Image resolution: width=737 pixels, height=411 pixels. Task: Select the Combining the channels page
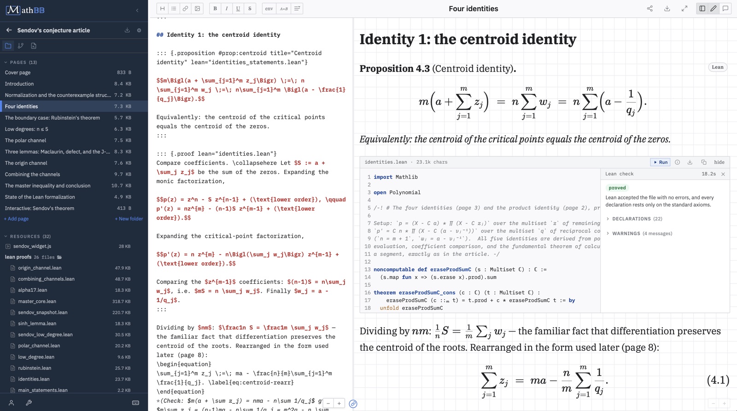click(74, 174)
